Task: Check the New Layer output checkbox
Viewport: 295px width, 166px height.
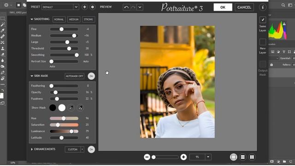Action: 263,42
